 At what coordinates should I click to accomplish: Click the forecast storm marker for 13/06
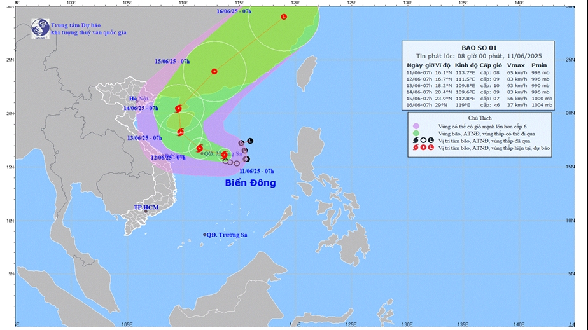click(181, 132)
